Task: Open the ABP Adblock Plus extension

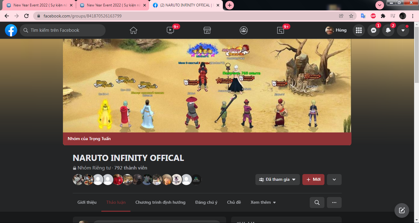Action: pyautogui.click(x=373, y=16)
